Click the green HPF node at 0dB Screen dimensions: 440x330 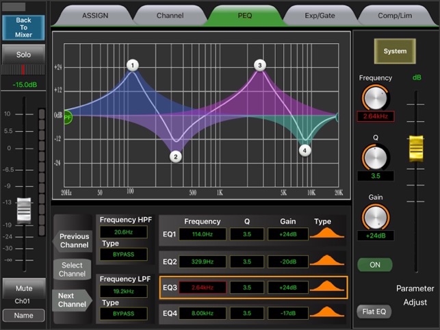[68, 117]
